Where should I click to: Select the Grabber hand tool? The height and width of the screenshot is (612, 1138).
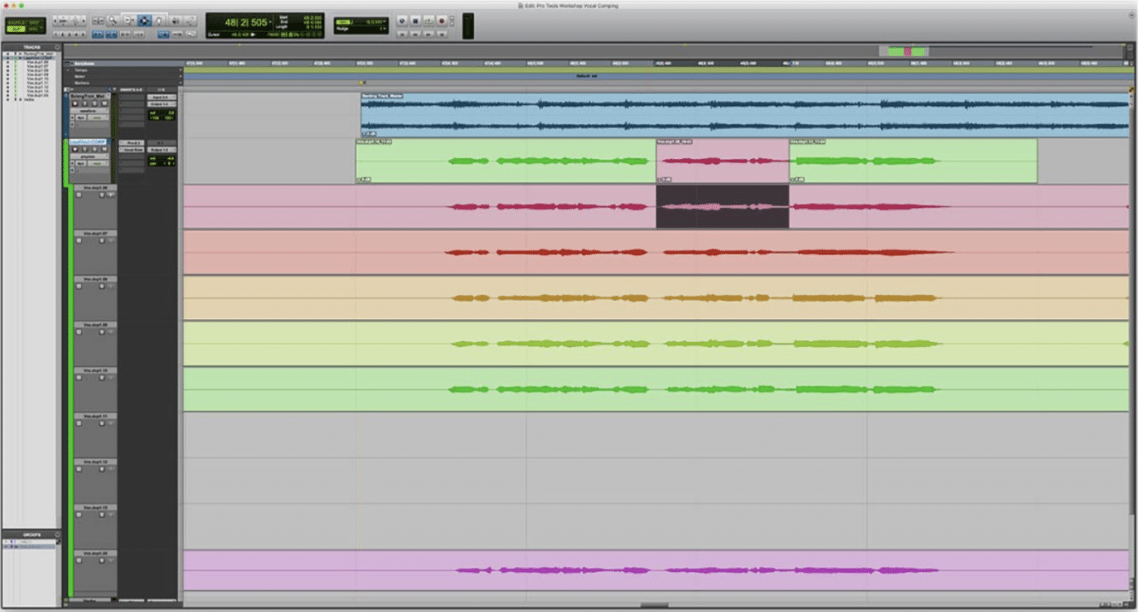coord(159,20)
